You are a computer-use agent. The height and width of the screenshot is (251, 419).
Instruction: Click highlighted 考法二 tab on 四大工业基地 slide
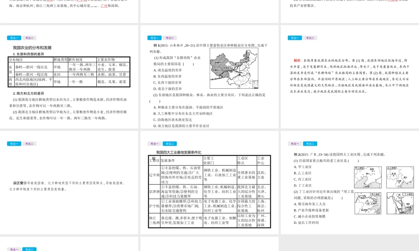pos(170,143)
